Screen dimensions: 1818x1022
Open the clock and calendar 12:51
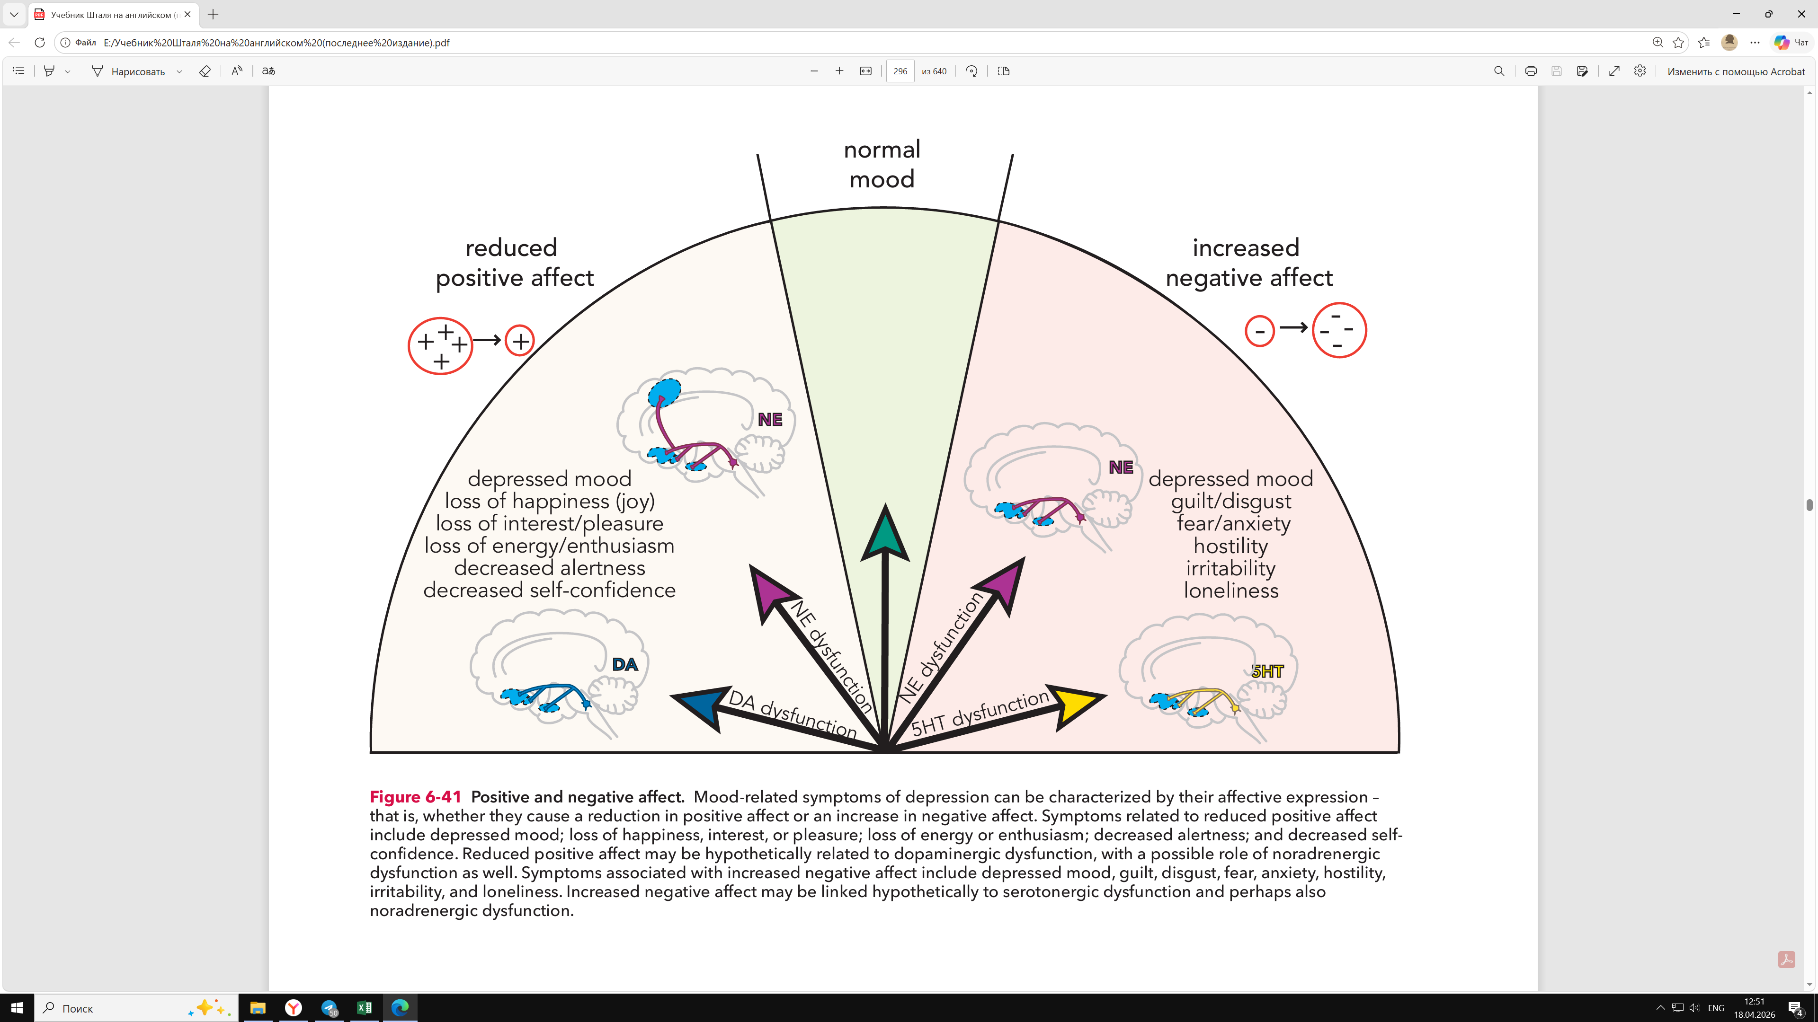pyautogui.click(x=1755, y=1008)
